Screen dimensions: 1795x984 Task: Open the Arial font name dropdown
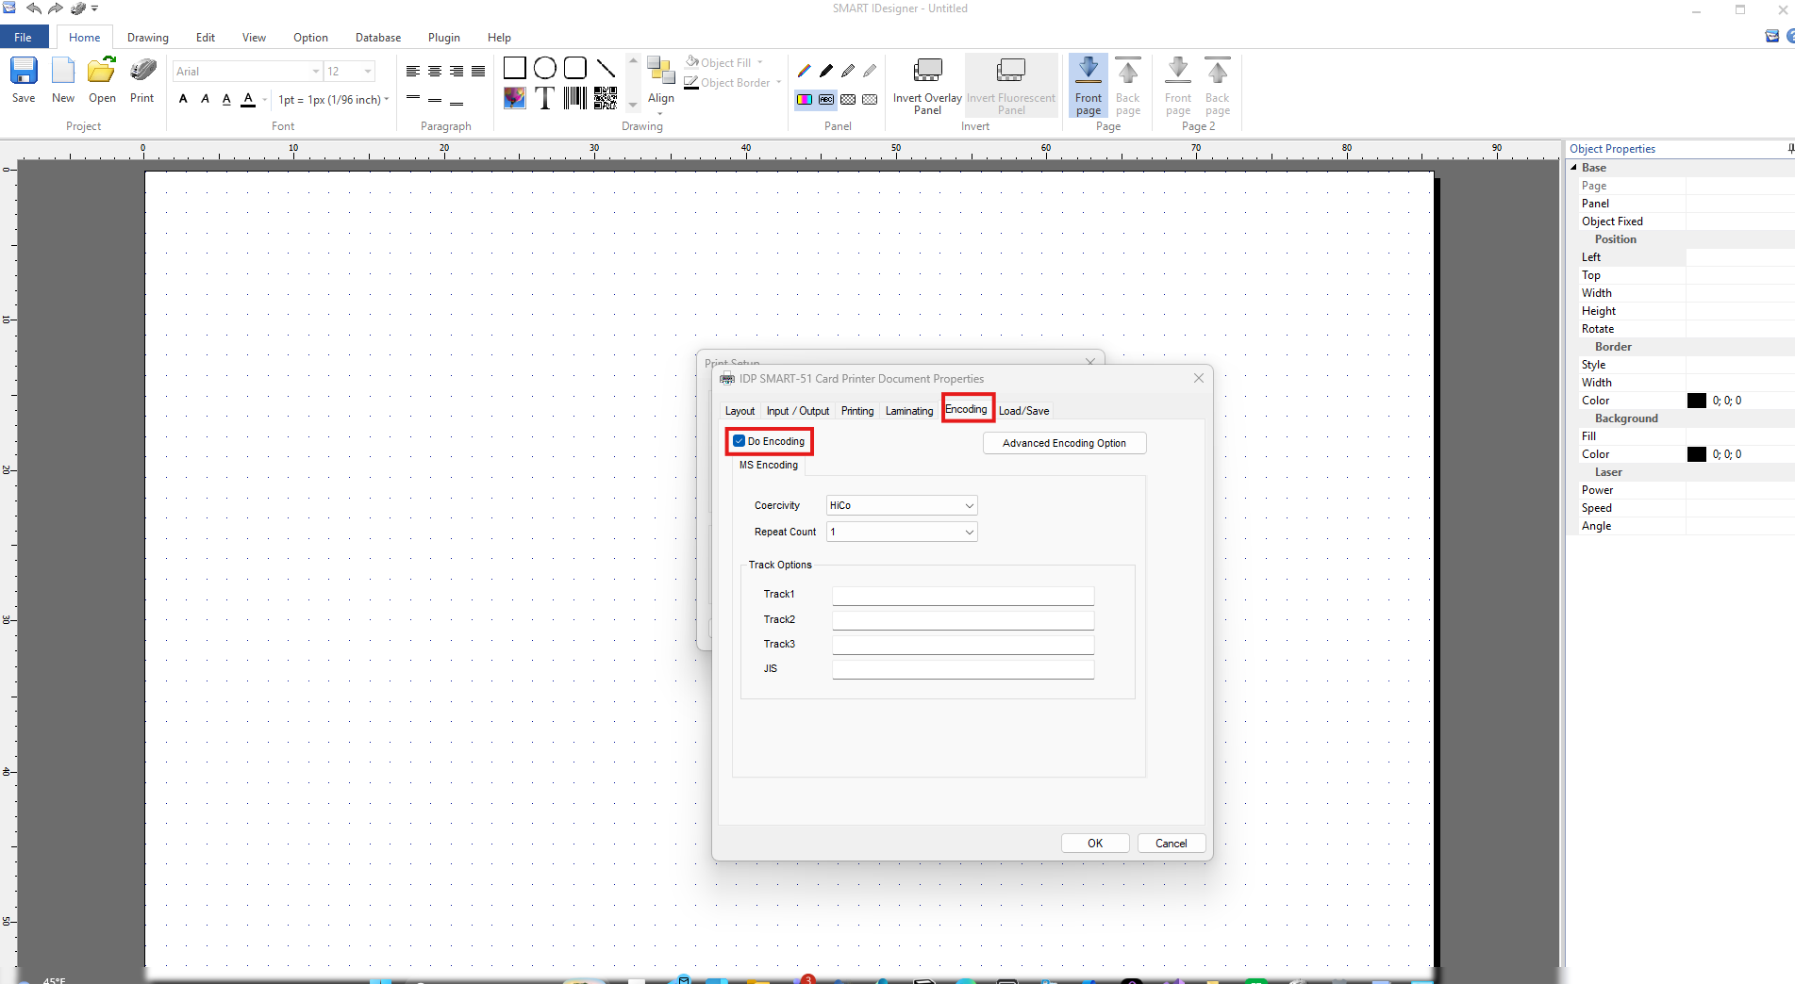[315, 72]
